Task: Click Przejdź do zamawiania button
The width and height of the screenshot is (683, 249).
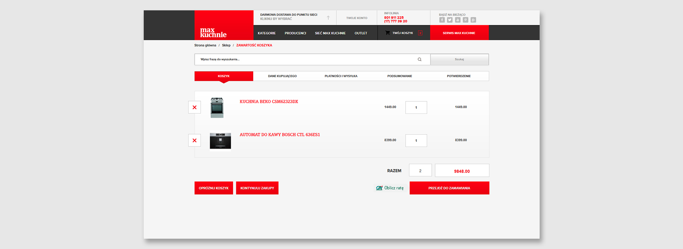Action: (449, 188)
